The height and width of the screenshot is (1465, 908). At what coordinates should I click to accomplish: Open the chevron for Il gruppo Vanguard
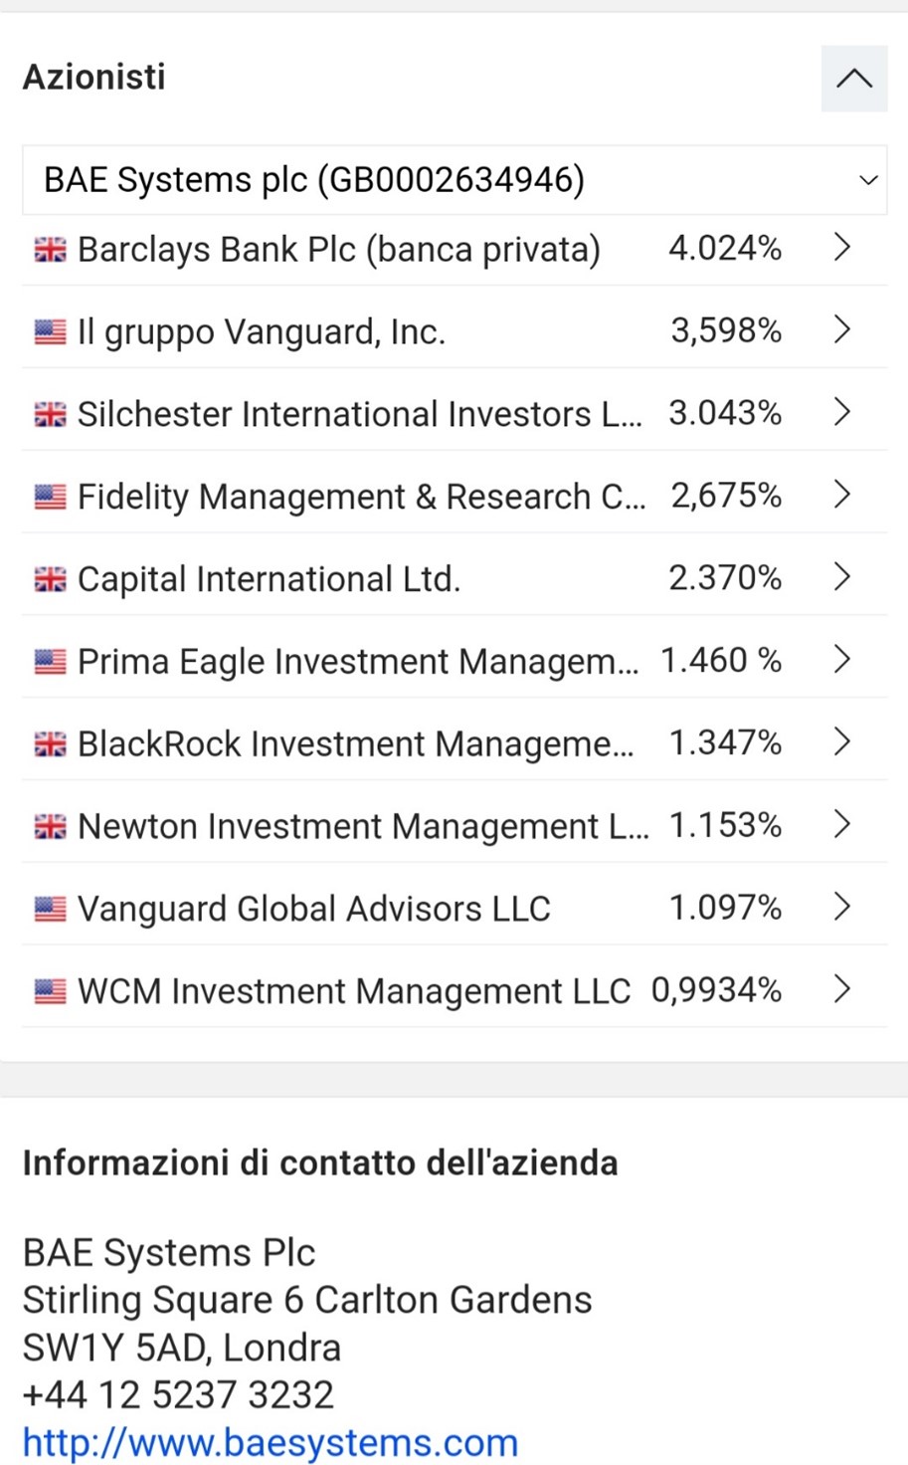pos(841,330)
